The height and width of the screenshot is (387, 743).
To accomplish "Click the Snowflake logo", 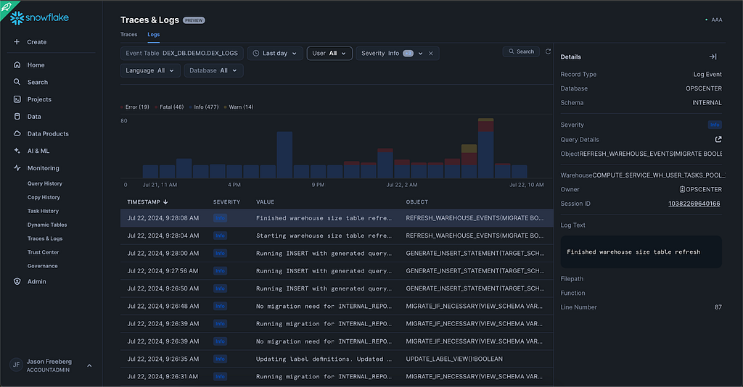I will [39, 18].
